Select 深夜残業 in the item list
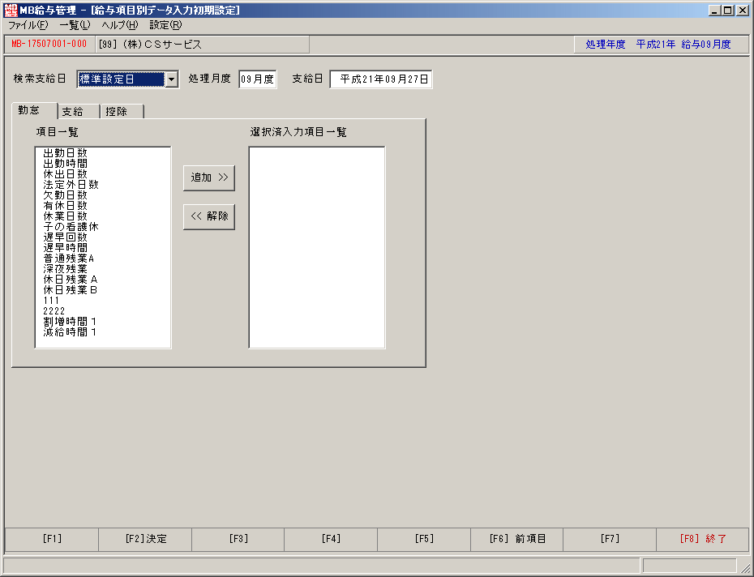Image resolution: width=754 pixels, height=577 pixels. (66, 269)
